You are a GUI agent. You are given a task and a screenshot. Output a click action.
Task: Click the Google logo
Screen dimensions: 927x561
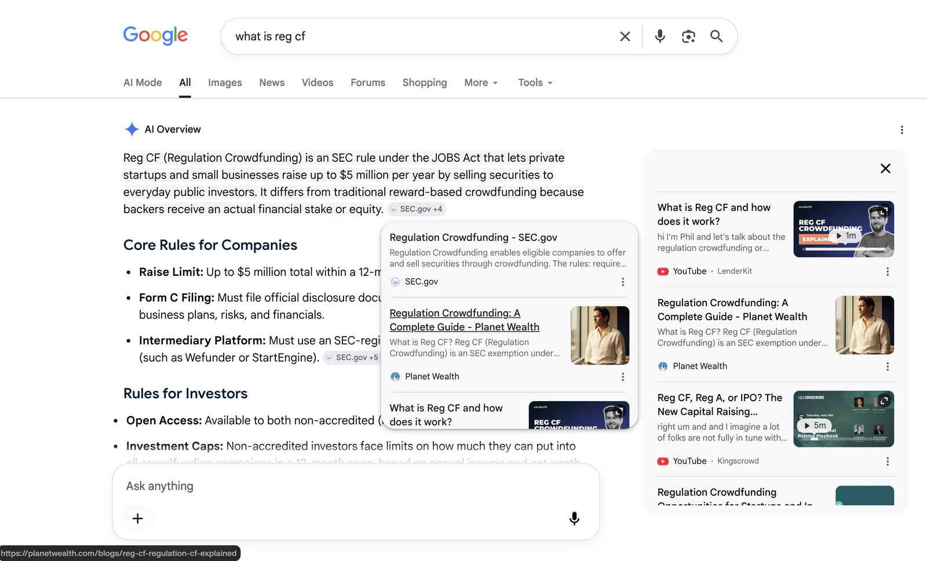(x=155, y=36)
